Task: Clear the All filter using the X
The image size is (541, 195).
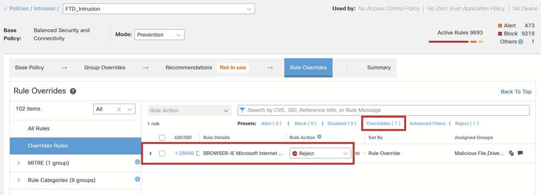Action: point(119,109)
